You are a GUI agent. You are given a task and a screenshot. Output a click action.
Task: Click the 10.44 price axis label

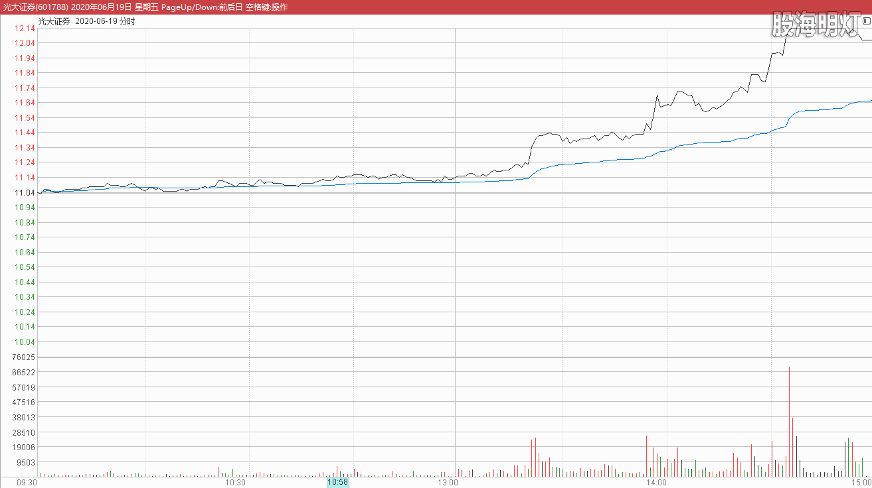(x=25, y=282)
